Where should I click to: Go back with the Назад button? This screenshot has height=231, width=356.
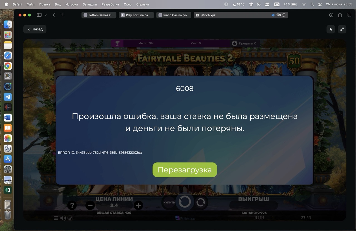pos(35,29)
